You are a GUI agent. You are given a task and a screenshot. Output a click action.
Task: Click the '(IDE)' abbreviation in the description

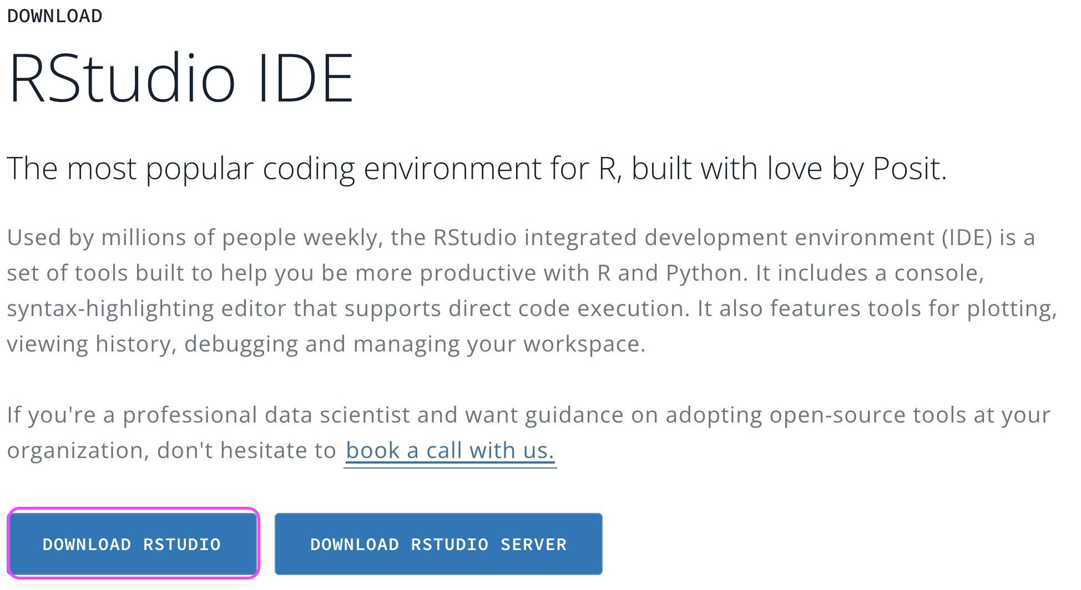967,237
